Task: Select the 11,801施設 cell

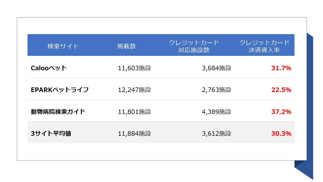Action: click(134, 112)
